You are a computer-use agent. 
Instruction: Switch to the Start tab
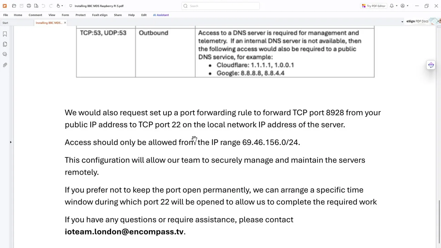pyautogui.click(x=5, y=23)
